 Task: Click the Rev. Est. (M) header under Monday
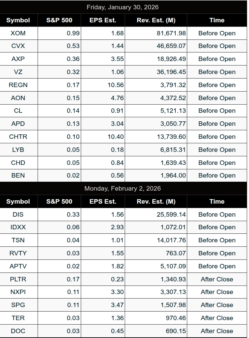(156, 201)
